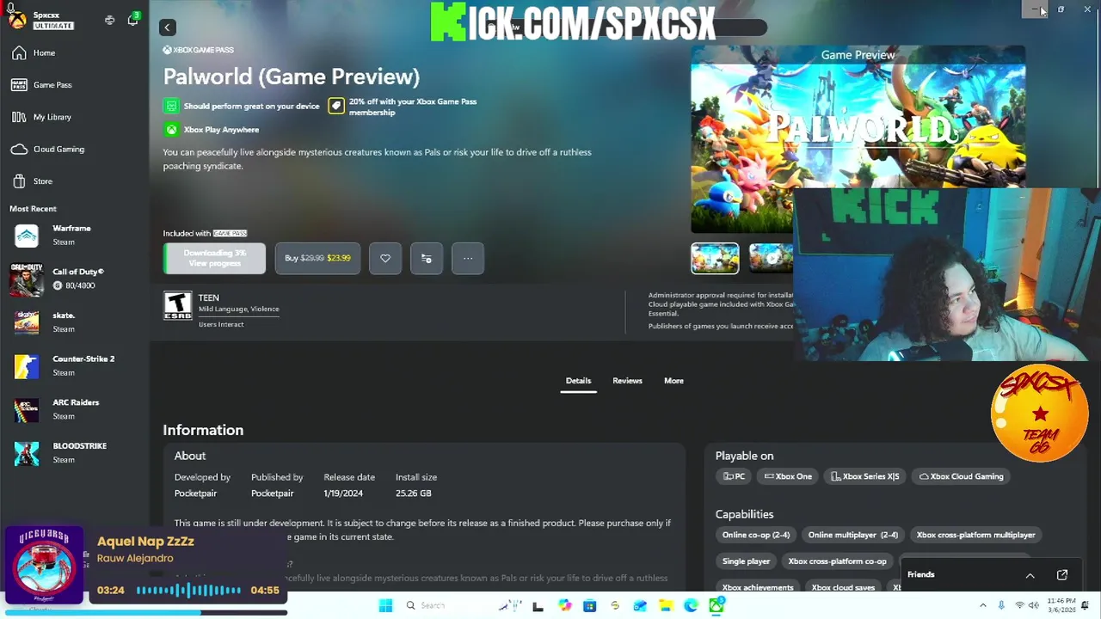Viewport: 1101px width, 619px height.
Task: Open Microsoft Edge from the taskbar
Action: pyautogui.click(x=691, y=606)
